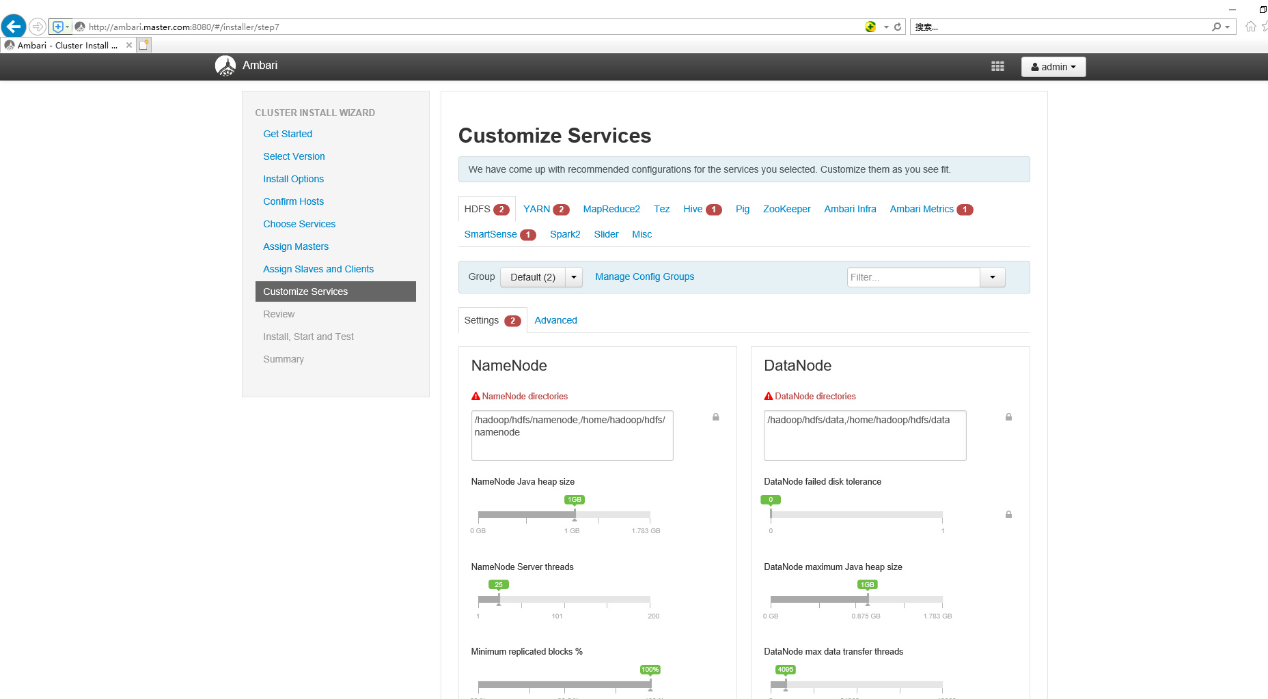The height and width of the screenshot is (699, 1268).
Task: Go to Select Version wizard step
Action: click(294, 156)
